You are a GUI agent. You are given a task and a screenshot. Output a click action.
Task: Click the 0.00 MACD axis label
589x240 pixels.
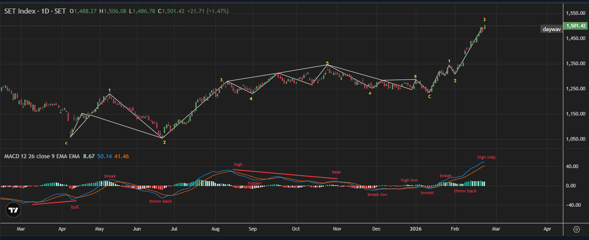tap(572, 186)
